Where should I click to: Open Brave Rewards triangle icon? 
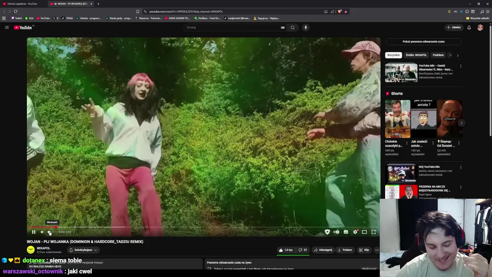(346, 12)
